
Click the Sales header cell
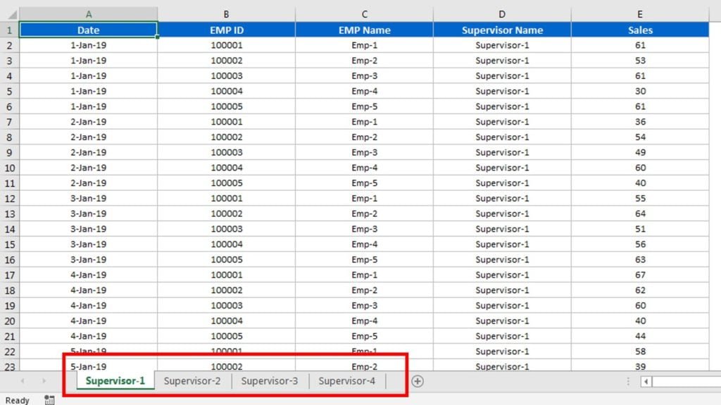[640, 30]
